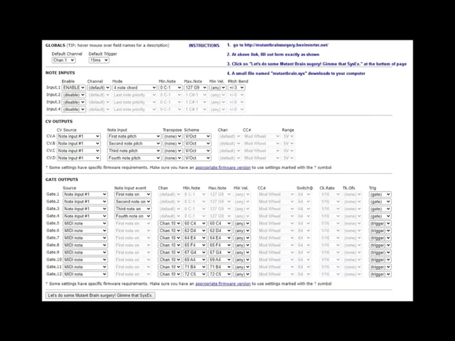
Task: Open CV.A Transpose dropdown
Action: (x=173, y=136)
